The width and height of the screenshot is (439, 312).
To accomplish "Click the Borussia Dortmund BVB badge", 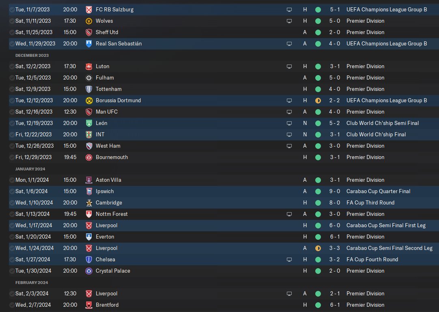I will click(x=89, y=101).
